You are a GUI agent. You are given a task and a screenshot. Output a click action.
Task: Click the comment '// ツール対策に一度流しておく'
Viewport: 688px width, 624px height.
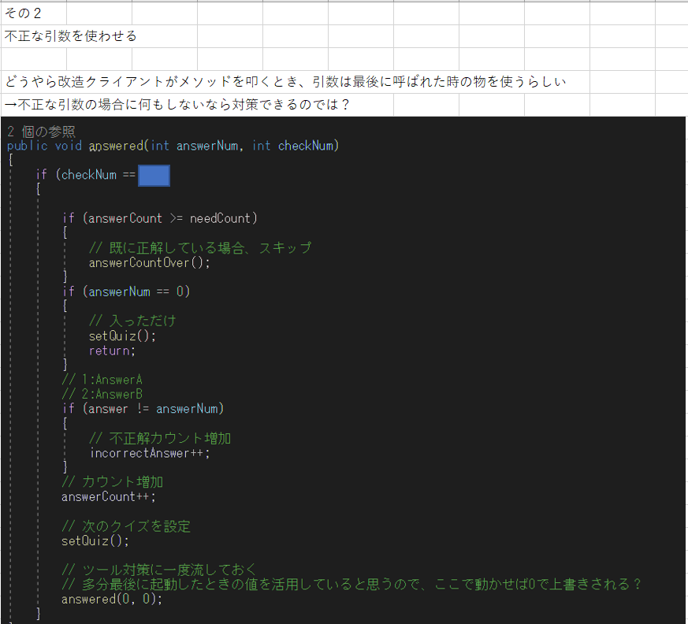coord(160,570)
